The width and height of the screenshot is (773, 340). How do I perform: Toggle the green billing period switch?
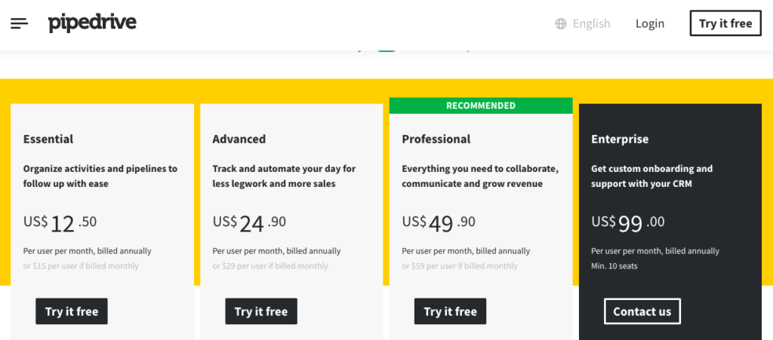(386, 50)
